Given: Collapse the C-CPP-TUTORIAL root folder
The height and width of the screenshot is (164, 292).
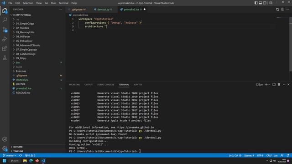Looking at the screenshot, I should 37,15.
